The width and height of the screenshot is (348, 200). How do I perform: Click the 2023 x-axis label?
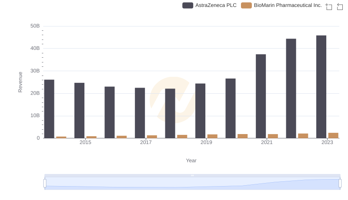coord(327,142)
